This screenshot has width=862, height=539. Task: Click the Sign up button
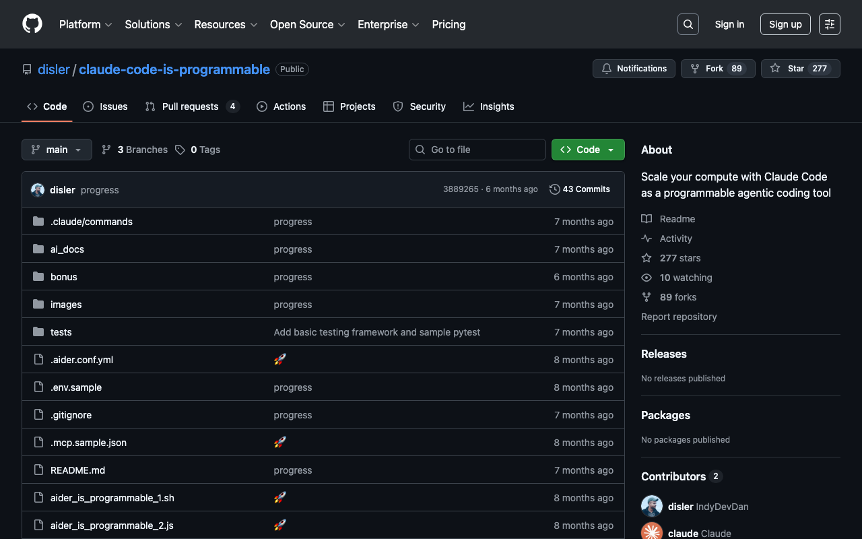[785, 24]
